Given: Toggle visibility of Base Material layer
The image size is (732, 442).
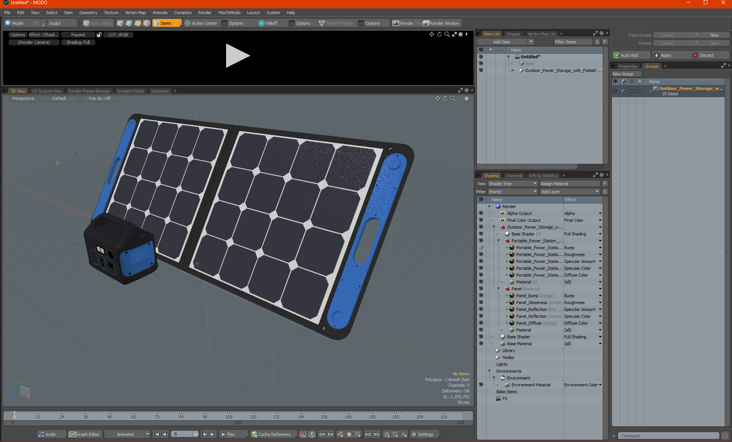Looking at the screenshot, I should tap(481, 344).
